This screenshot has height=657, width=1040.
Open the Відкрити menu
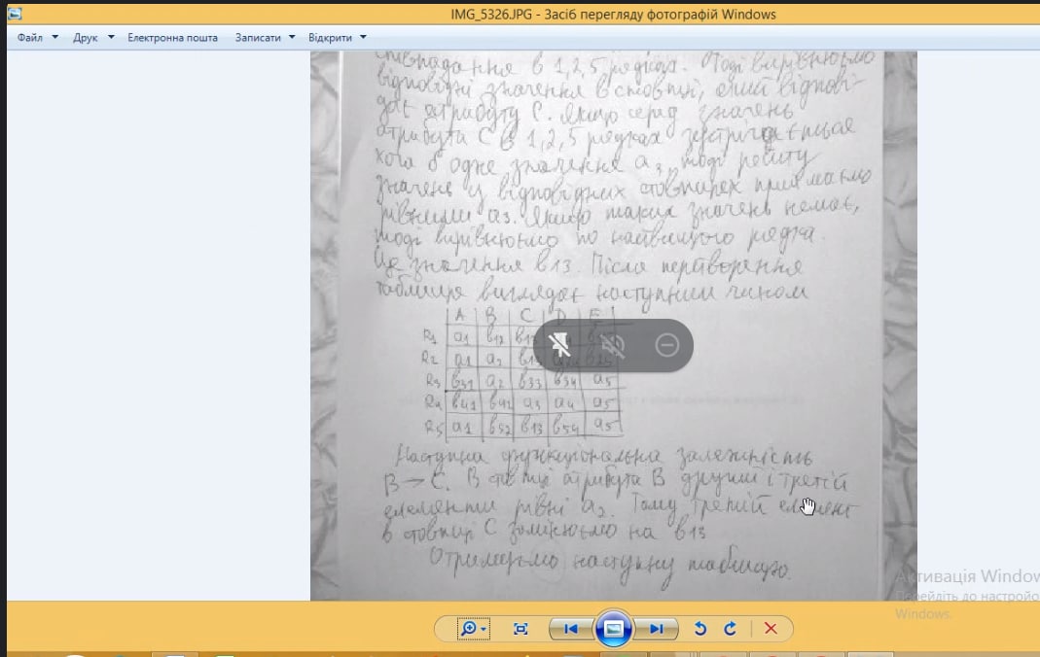[x=331, y=38]
